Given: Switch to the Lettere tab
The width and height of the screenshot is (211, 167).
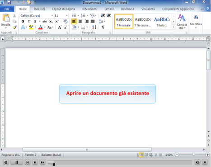Looking at the screenshot, I should pyautogui.click(x=109, y=9).
